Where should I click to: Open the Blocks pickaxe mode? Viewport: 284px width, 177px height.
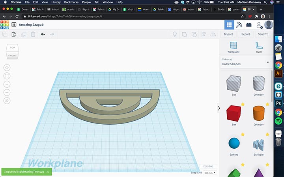tap(239, 25)
